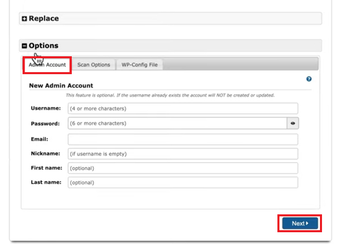The width and height of the screenshot is (342, 244).
Task: Switch to the Admin Account tab
Action: 47,65
